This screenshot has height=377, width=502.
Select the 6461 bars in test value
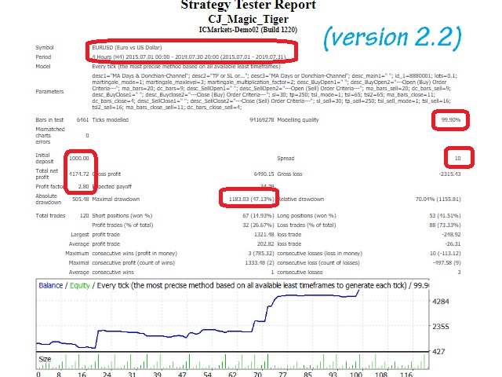tap(82, 120)
